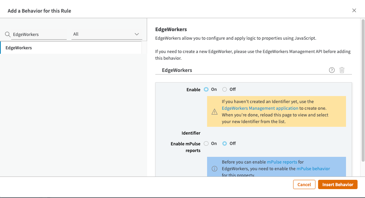Turn on Enable mPulse reports

tap(206, 143)
